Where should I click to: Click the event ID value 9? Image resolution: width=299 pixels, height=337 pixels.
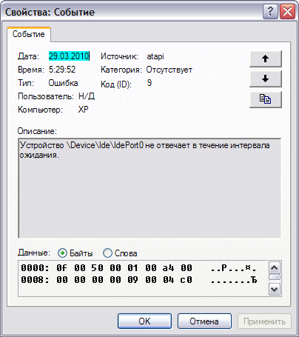[x=149, y=83]
